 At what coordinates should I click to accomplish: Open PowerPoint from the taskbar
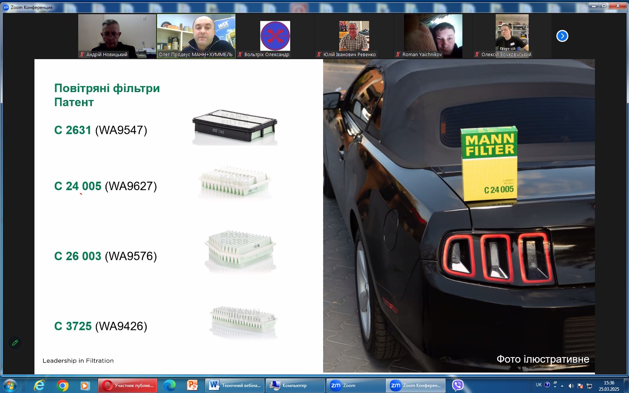[x=192, y=385]
